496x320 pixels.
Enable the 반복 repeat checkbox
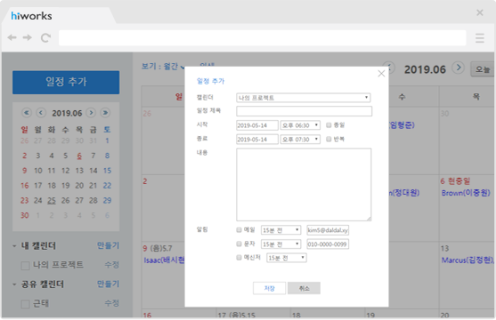pos(329,139)
